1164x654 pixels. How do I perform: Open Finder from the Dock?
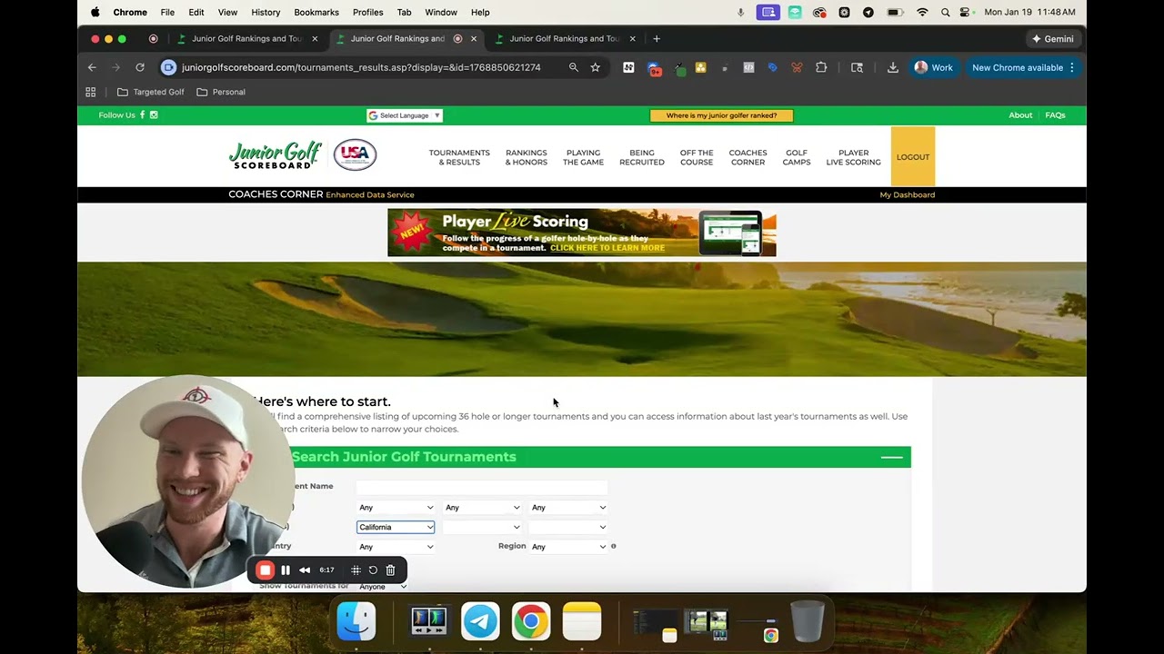click(356, 622)
